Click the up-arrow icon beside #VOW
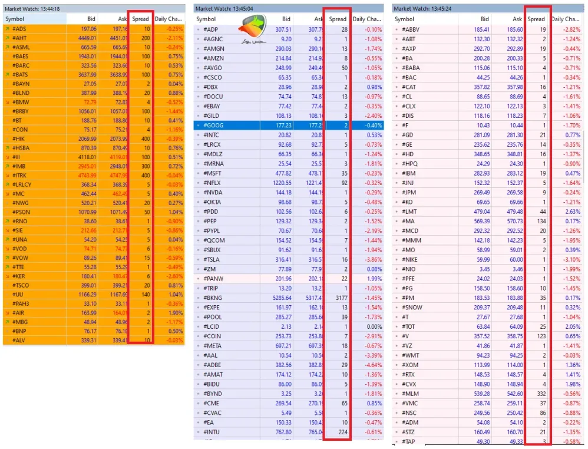Screen dimensions: 588x449 (8, 258)
